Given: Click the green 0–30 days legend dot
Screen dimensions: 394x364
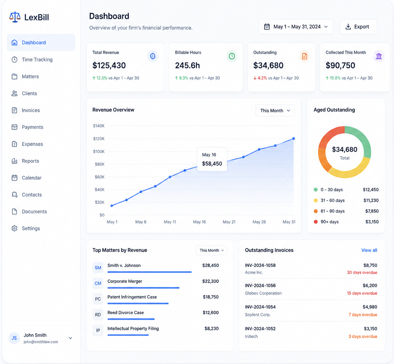Looking at the screenshot, I should tap(316, 190).
